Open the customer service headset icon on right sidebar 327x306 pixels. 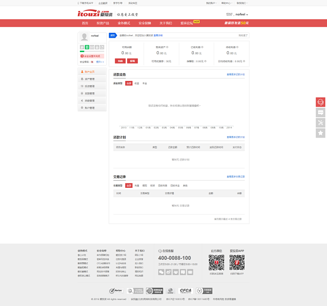pos(321,102)
